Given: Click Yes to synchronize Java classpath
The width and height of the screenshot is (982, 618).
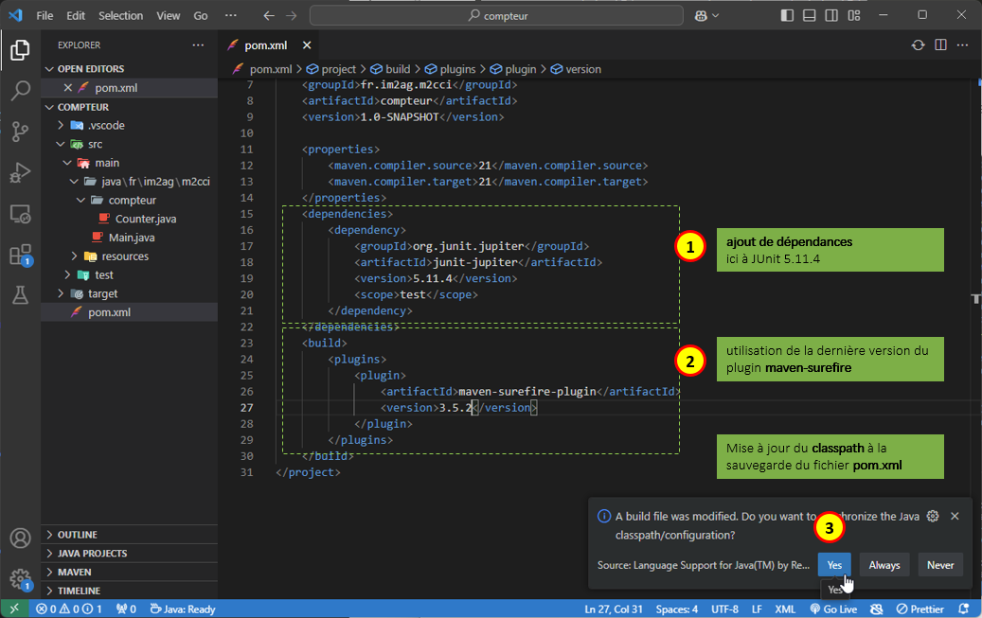Looking at the screenshot, I should pos(834,565).
